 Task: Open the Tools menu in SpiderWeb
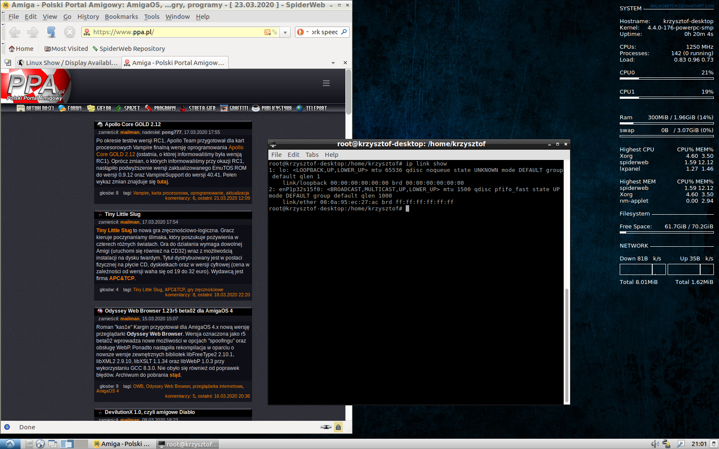coord(152,17)
